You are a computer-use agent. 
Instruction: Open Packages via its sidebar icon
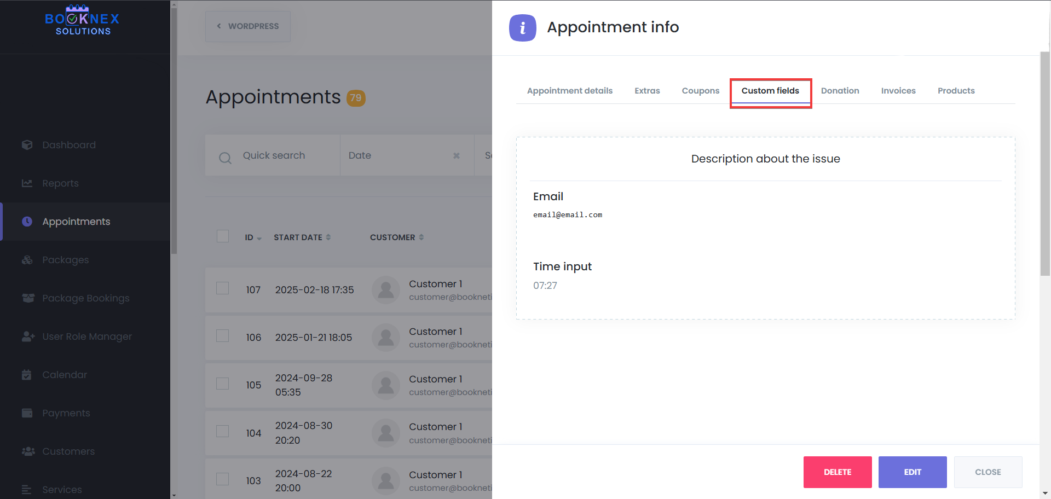pos(27,259)
